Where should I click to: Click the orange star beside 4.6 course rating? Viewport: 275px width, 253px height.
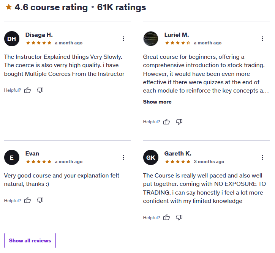(x=9, y=7)
